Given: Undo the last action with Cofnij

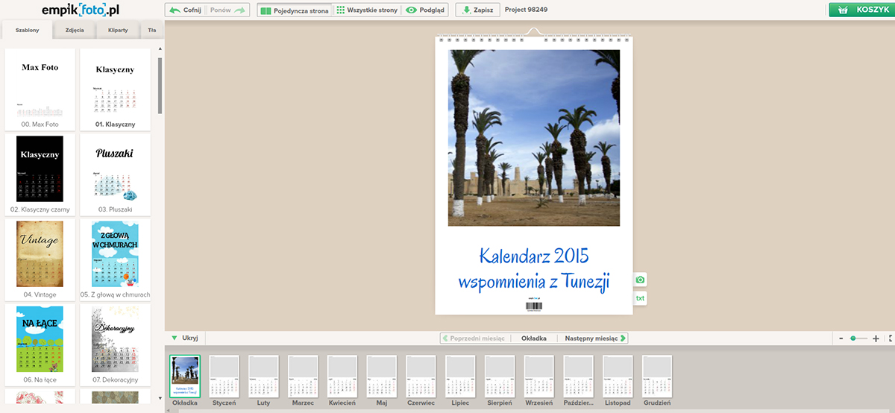Looking at the screenshot, I should click(186, 10).
